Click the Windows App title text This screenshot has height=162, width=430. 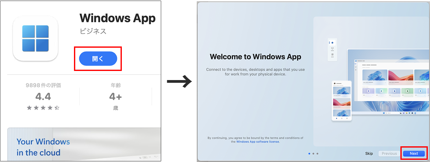pos(117,18)
